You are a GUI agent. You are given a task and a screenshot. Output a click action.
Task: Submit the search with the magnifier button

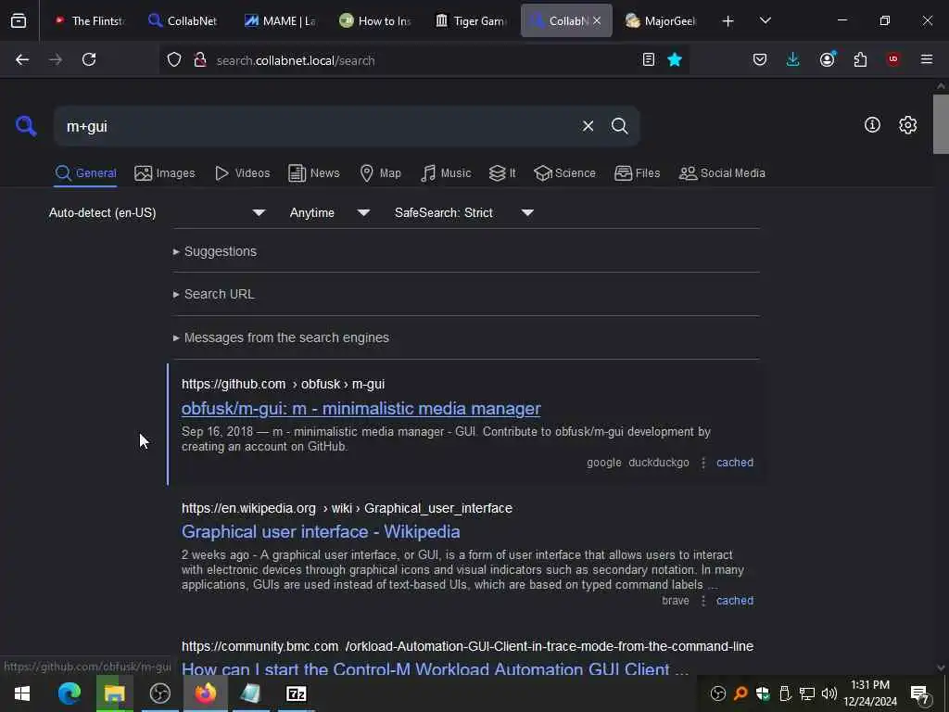pos(619,126)
